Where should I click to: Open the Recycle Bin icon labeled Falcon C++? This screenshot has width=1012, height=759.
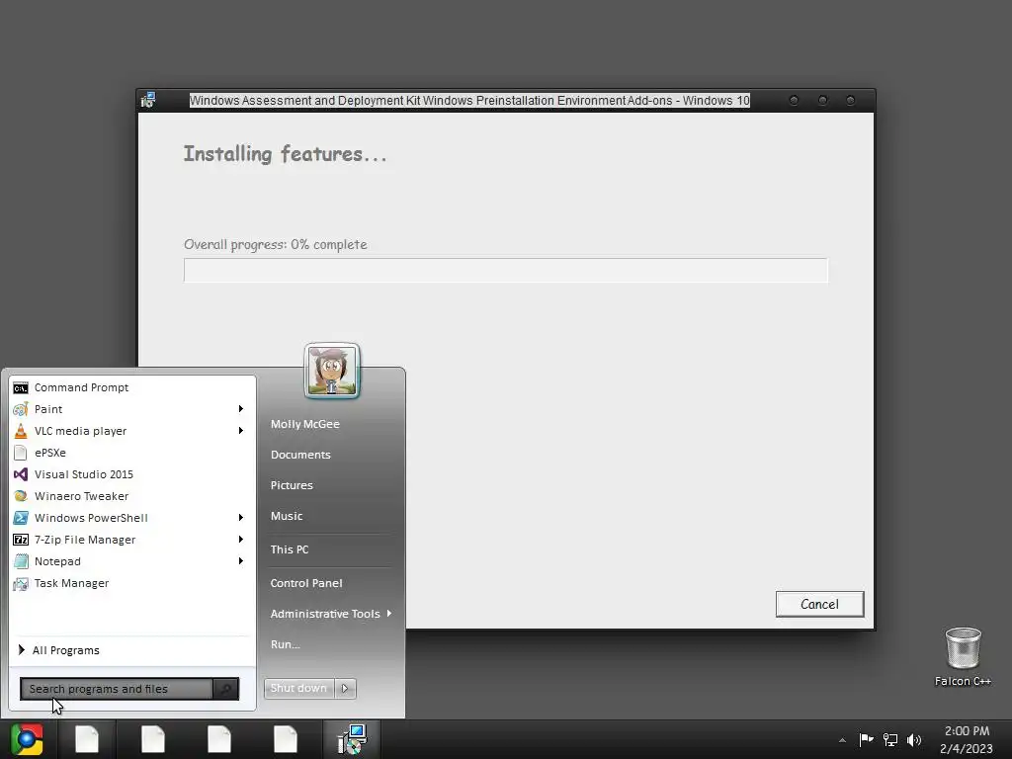(x=963, y=648)
